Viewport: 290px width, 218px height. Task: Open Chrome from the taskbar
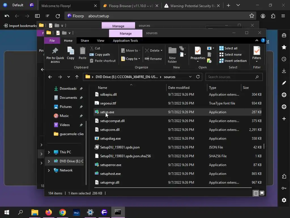(x=63, y=212)
